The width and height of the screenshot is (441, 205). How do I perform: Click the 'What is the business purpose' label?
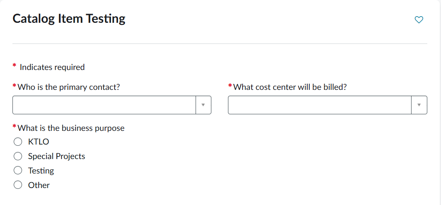click(71, 128)
